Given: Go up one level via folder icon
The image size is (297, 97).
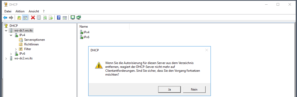Looking at the screenshot, I should click(19, 18).
